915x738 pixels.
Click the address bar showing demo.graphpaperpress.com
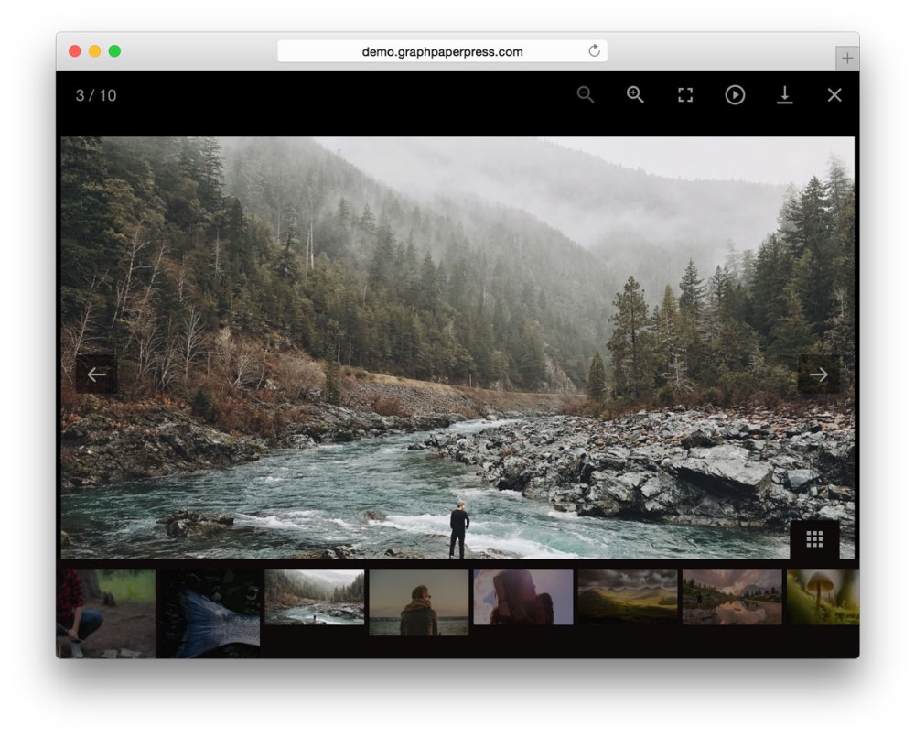click(442, 52)
